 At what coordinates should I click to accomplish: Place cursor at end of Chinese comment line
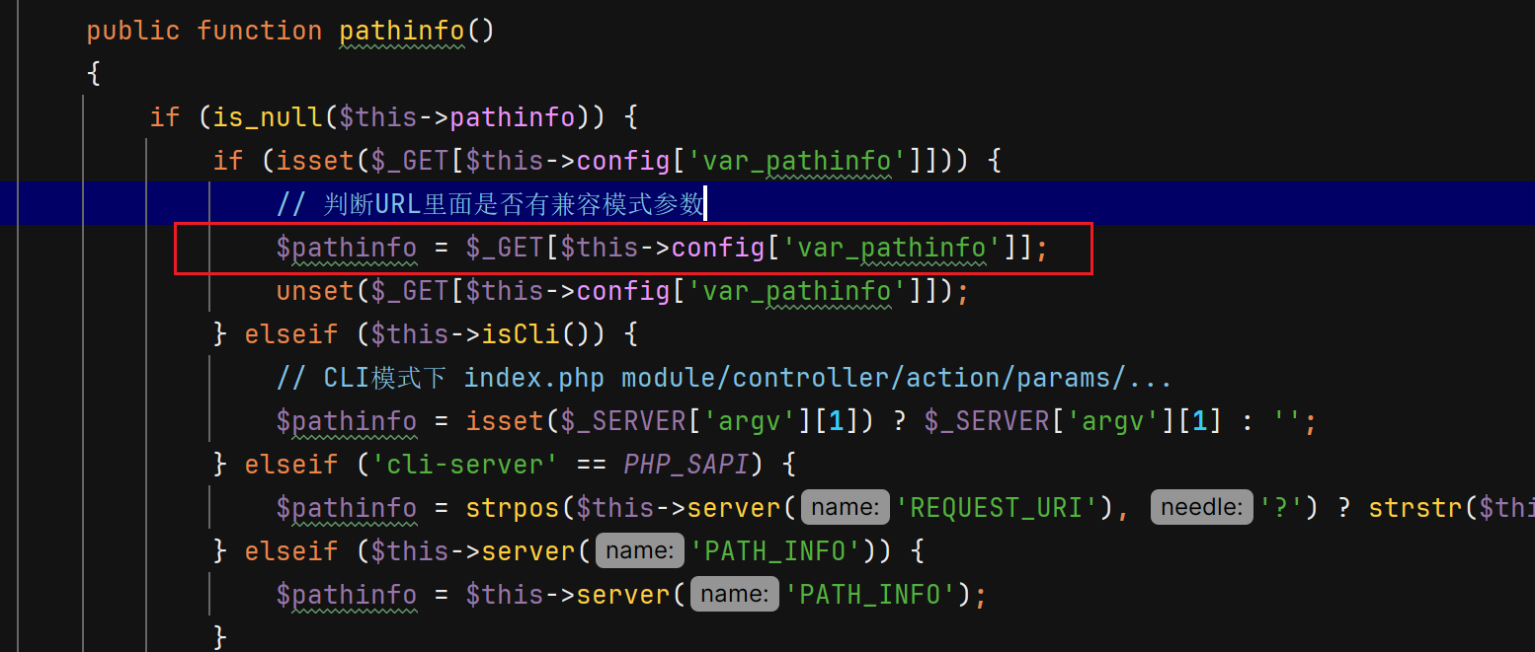705,204
